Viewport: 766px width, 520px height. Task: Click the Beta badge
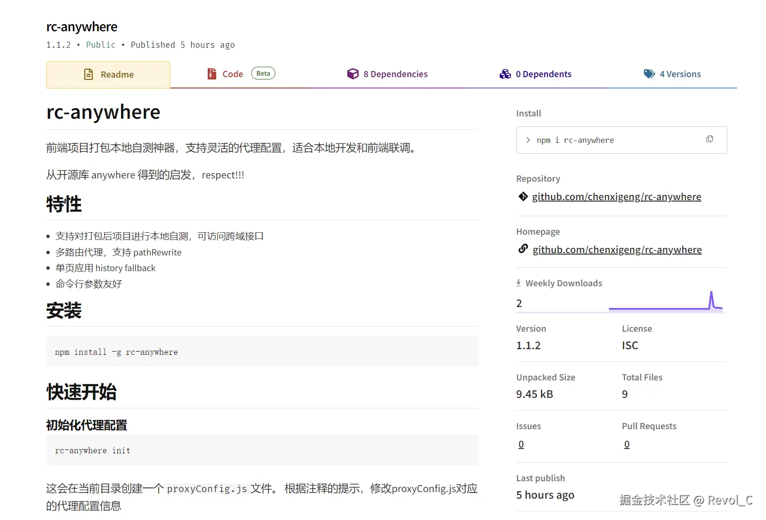click(263, 73)
